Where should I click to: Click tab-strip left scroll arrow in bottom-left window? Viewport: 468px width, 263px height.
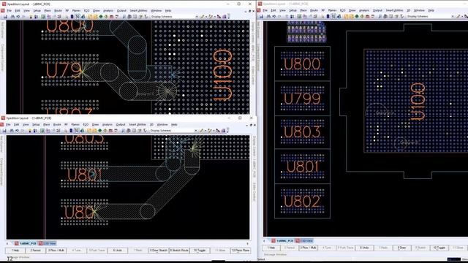coord(7,243)
